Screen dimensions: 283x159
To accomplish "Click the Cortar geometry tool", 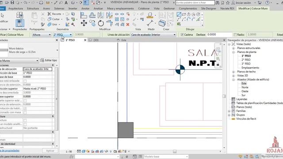I will 54,19.
